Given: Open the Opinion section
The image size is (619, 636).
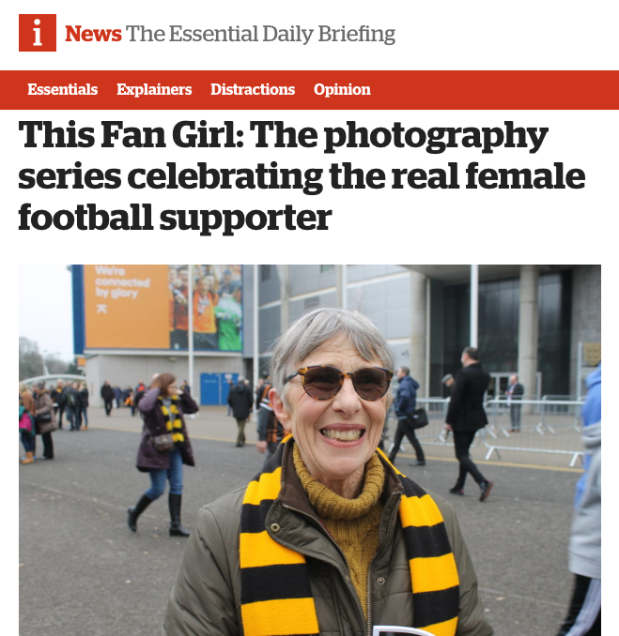Looking at the screenshot, I should (342, 90).
